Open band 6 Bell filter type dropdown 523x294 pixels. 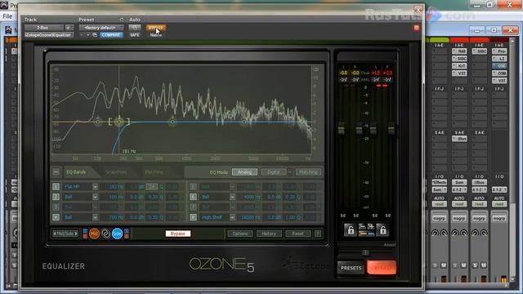tap(232, 197)
